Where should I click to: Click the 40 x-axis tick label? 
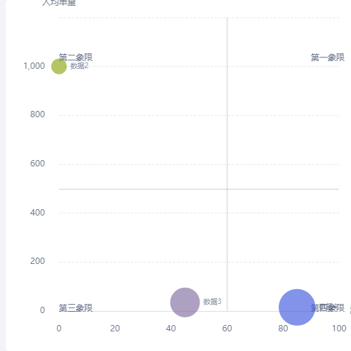171,329
